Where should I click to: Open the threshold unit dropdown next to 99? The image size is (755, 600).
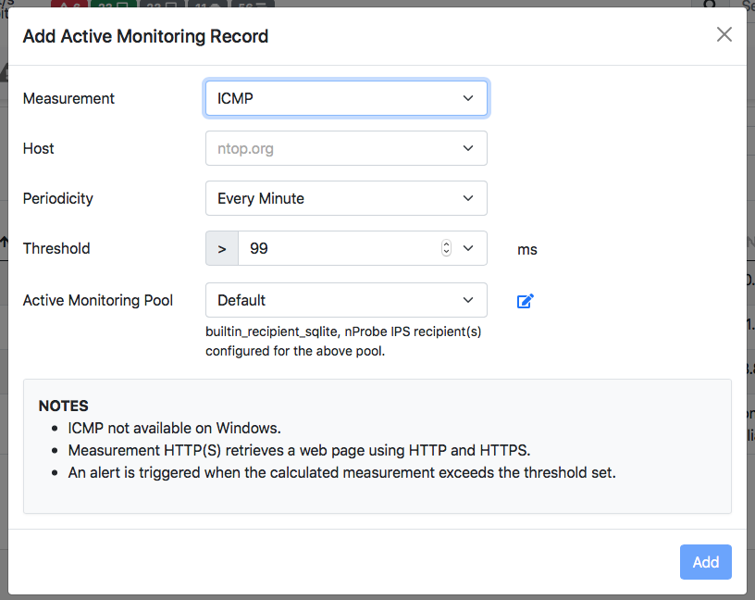click(467, 248)
